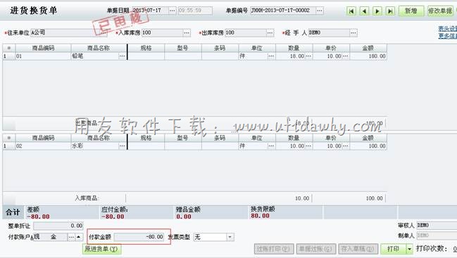Click the 过账打印 button
Screen dimensions: 457x258
click(x=274, y=249)
